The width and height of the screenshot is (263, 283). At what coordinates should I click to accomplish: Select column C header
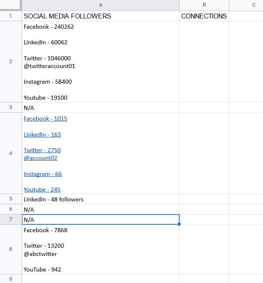246,5
